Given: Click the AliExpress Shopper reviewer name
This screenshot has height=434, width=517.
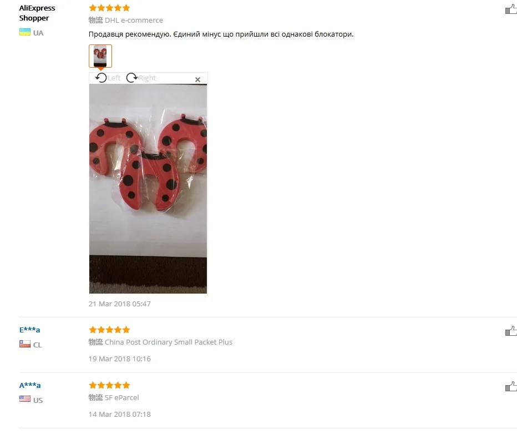Looking at the screenshot, I should pos(37,13).
